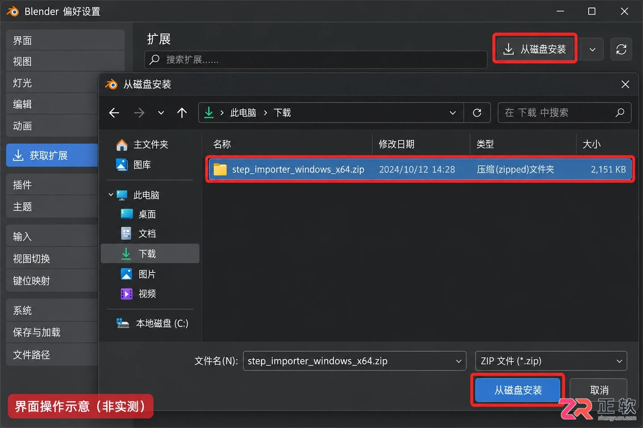Open 主题 tab in preferences sidebar
The width and height of the screenshot is (643, 428).
53,207
